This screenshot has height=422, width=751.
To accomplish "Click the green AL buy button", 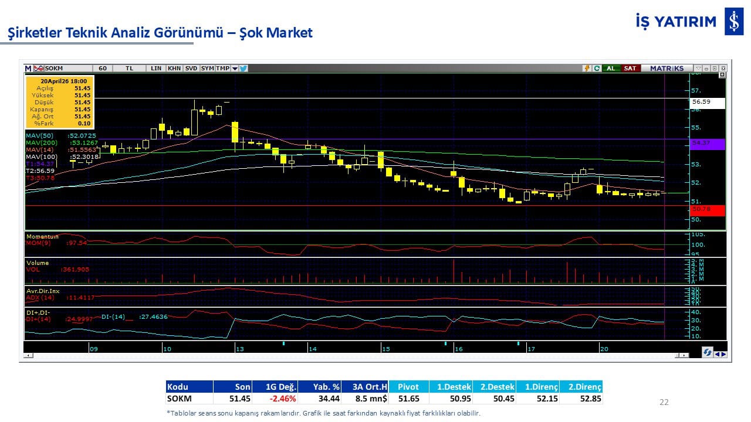I will [611, 68].
